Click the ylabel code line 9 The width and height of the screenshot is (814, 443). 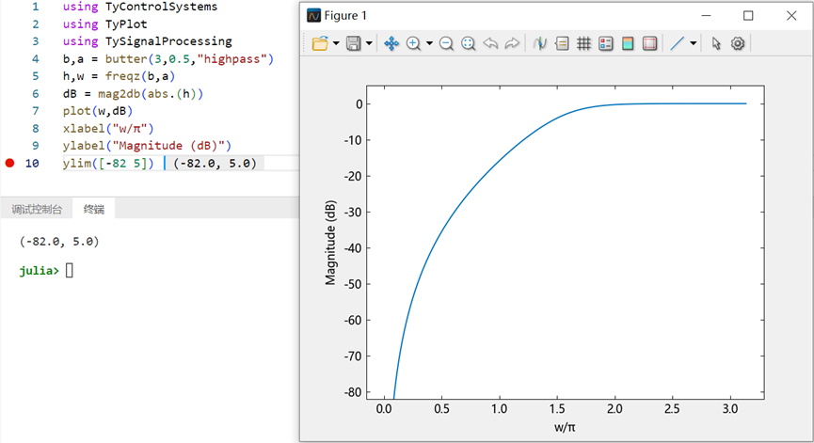pyautogui.click(x=147, y=146)
